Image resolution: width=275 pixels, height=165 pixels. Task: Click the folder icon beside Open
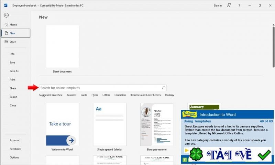click(6, 42)
